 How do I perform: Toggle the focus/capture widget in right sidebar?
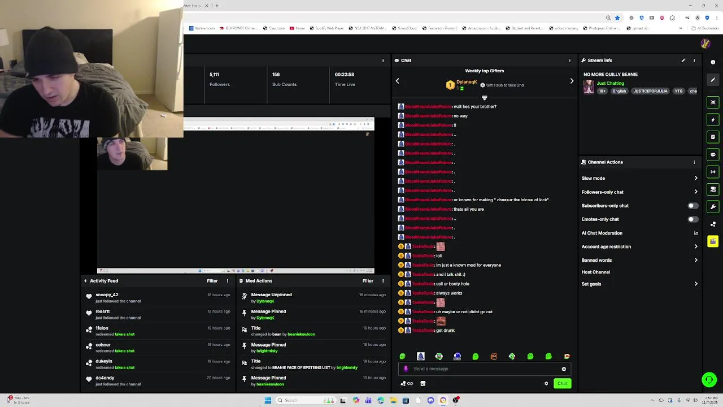pos(713,102)
